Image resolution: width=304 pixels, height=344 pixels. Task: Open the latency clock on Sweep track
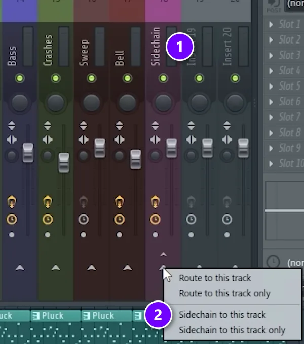click(x=84, y=219)
